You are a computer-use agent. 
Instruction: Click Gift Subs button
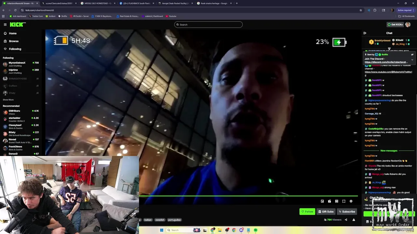(x=326, y=212)
